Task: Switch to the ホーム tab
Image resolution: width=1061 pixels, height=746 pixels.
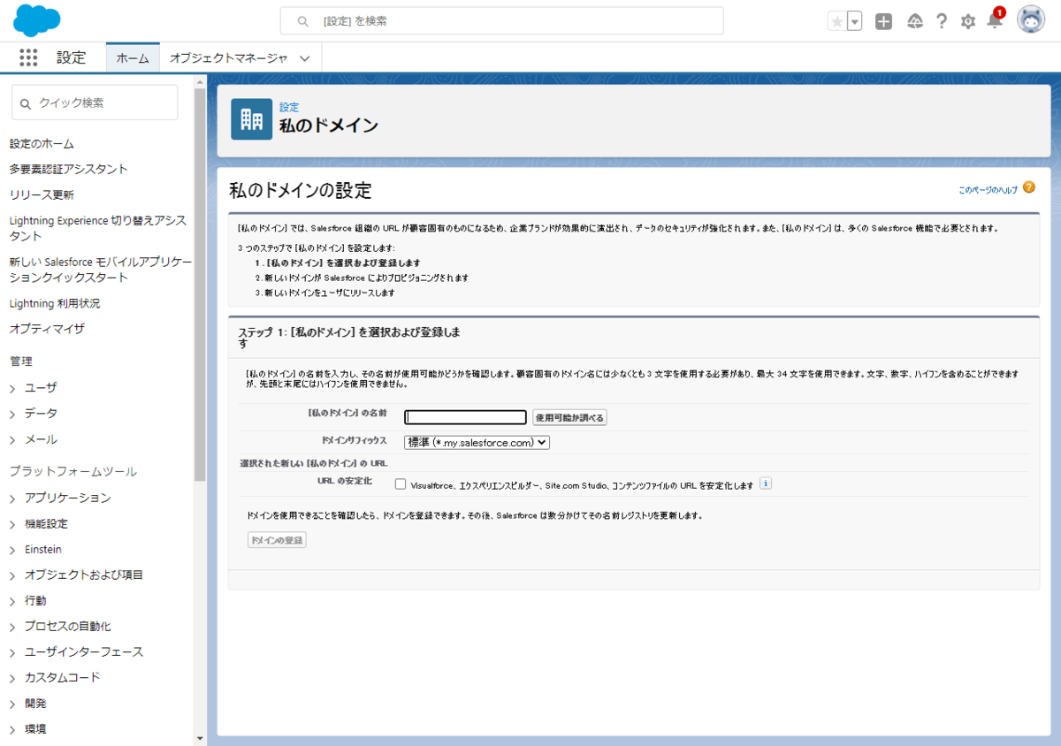Action: [133, 57]
